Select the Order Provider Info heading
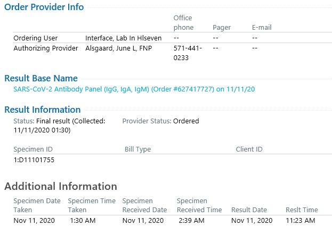The width and height of the screenshot is (332, 234). pyautogui.click(x=44, y=7)
